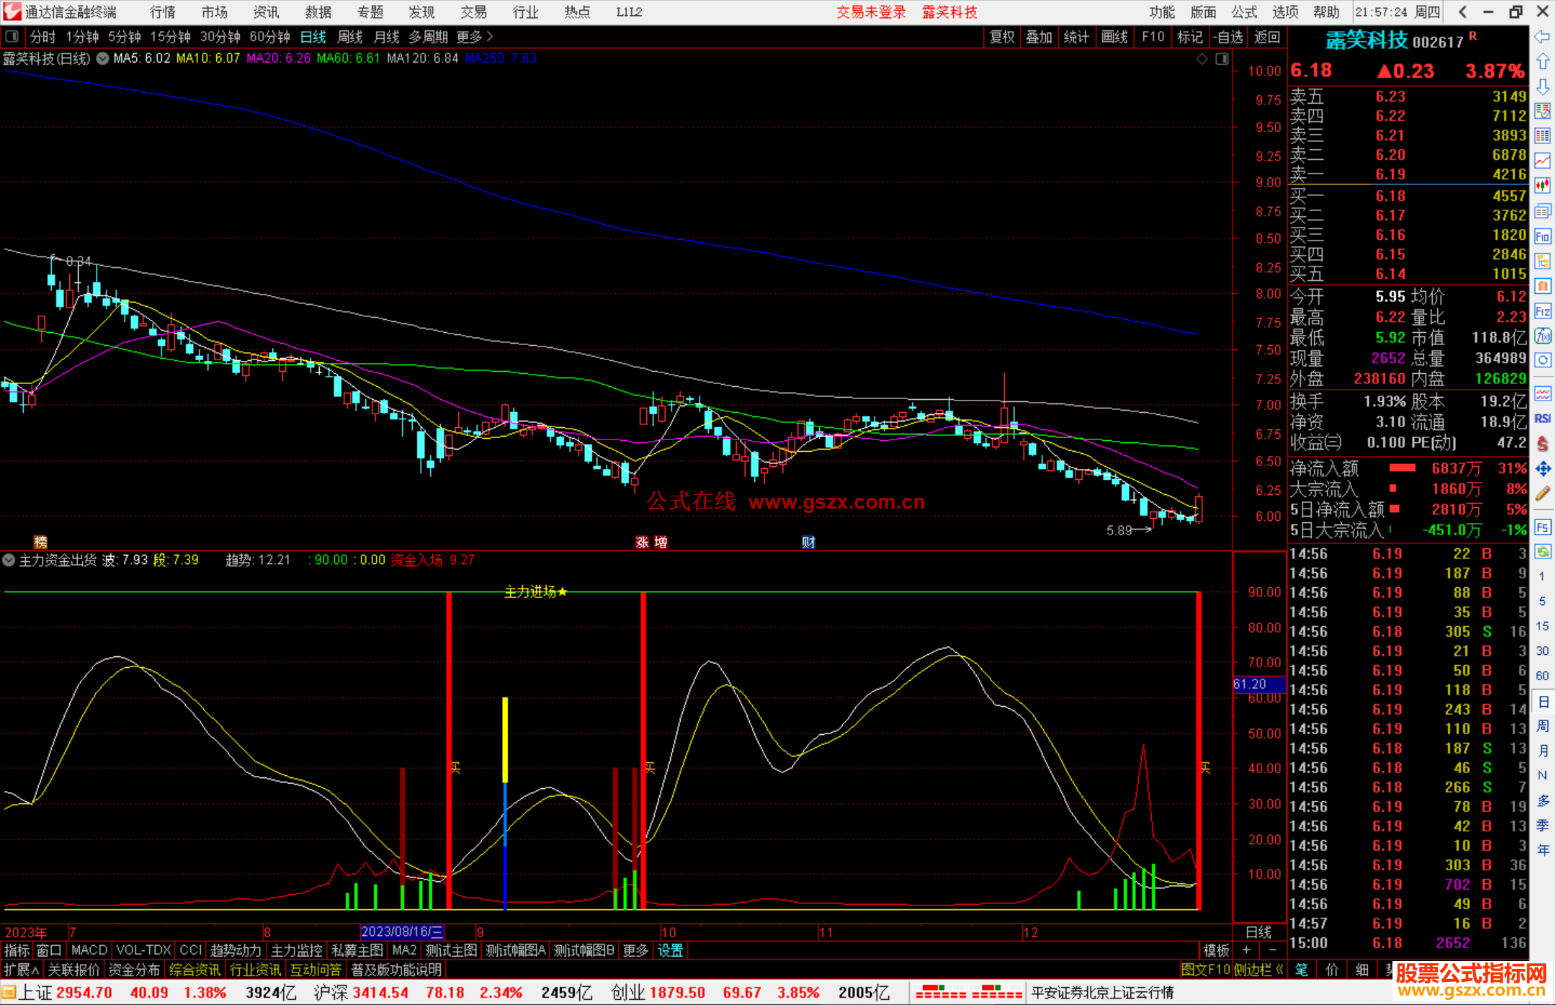Select the 60分钟 period tab
Screen dimensions: 1556x1005
pyautogui.click(x=269, y=37)
